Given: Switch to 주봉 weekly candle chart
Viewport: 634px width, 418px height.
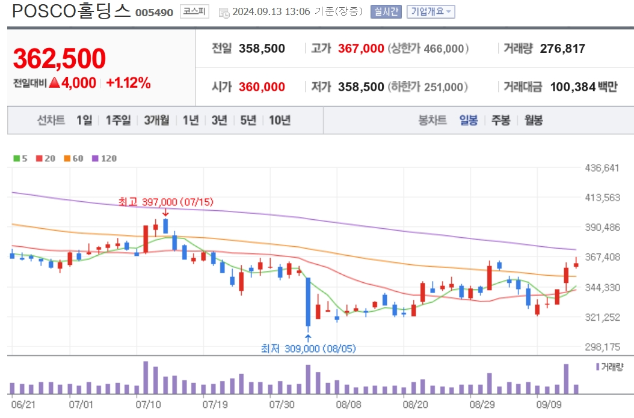Looking at the screenshot, I should [x=500, y=120].
